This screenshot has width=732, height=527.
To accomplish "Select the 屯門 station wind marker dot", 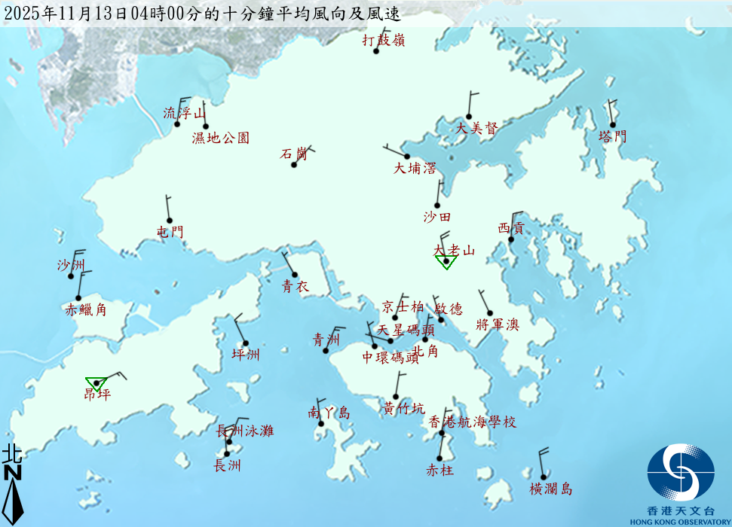I will click(x=171, y=221).
